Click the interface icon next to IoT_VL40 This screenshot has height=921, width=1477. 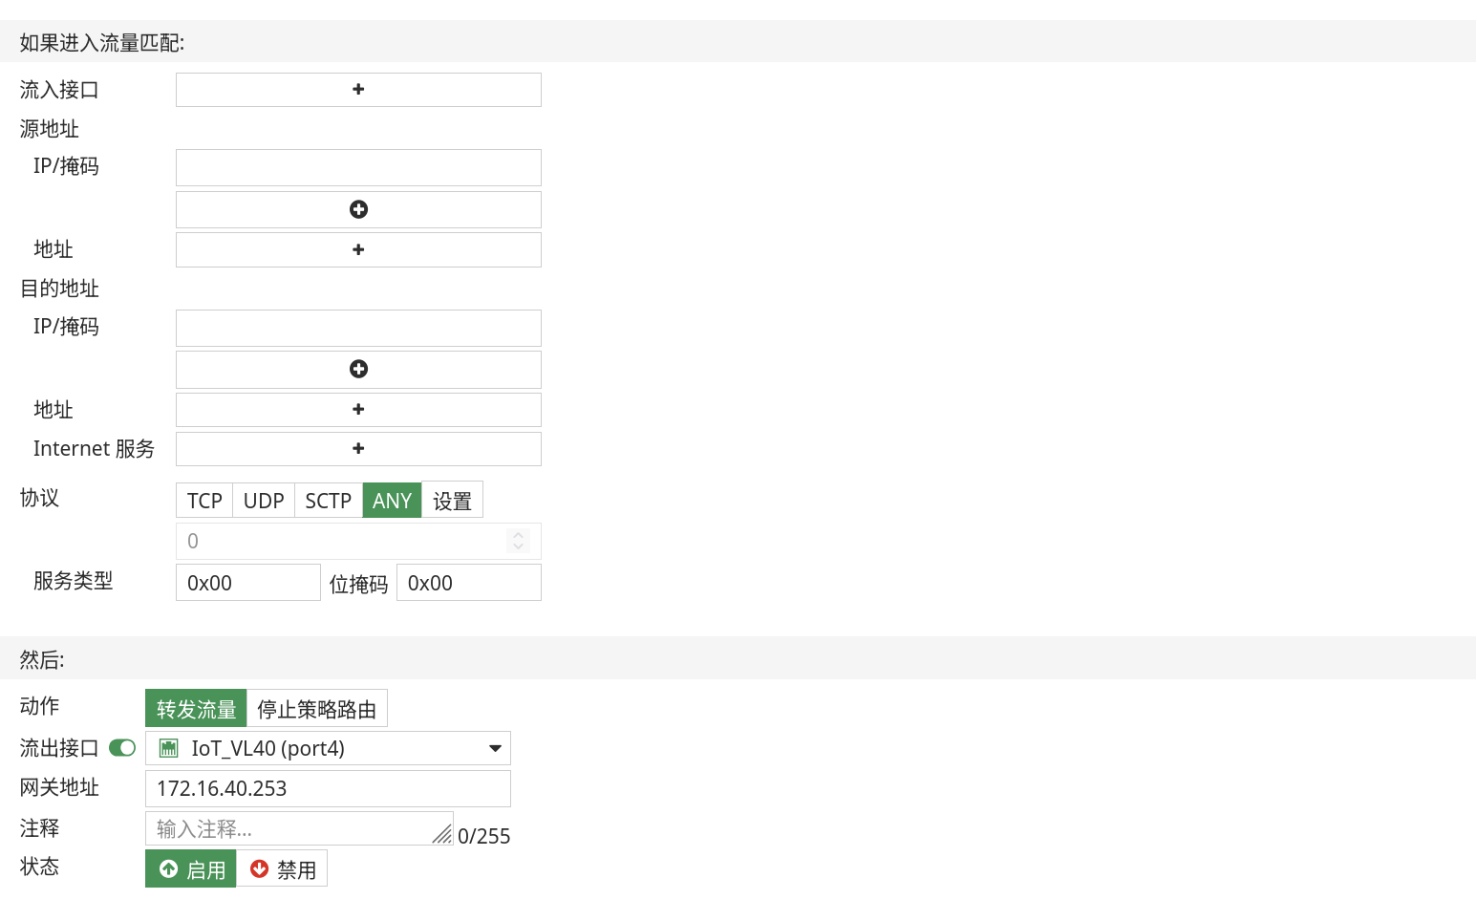[168, 748]
